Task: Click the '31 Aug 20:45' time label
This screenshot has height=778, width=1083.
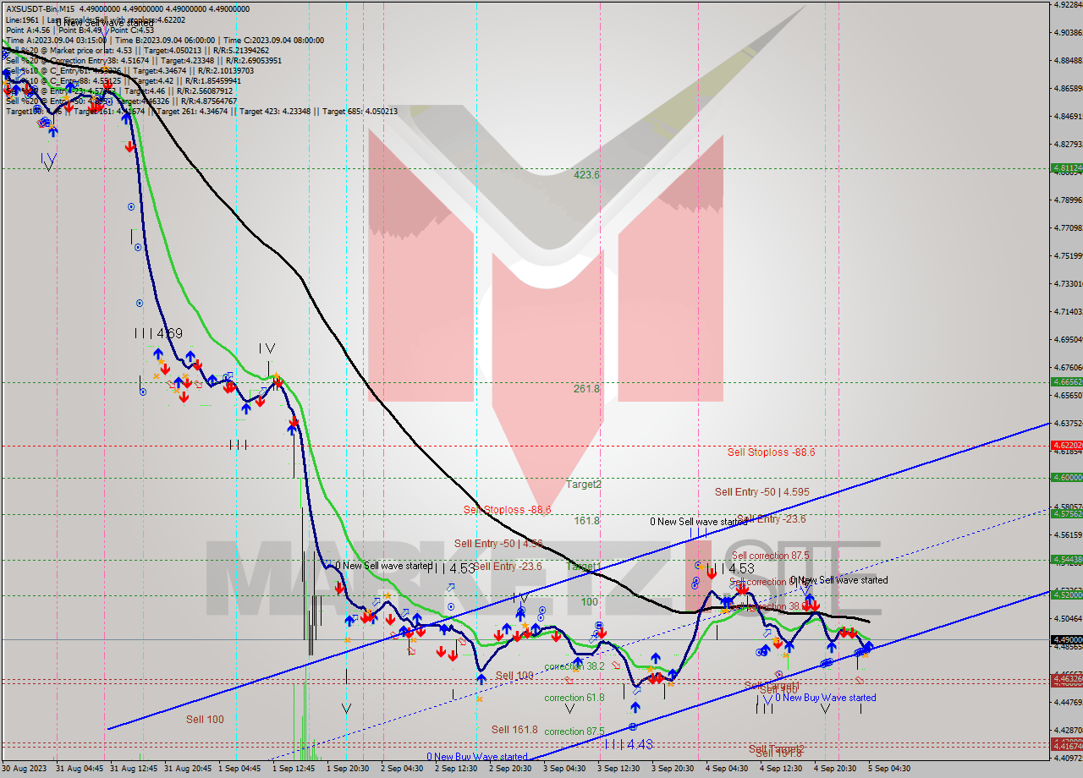Action: pos(188,769)
